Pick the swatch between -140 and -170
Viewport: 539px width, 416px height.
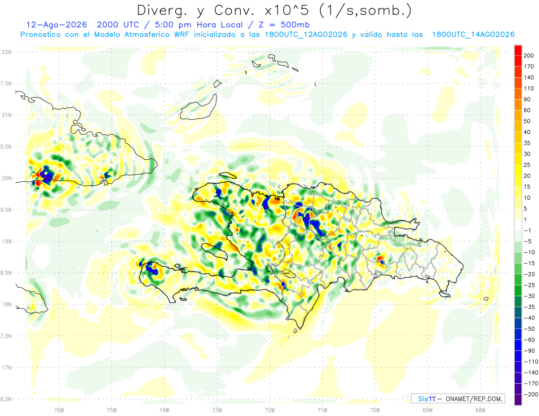coord(518,377)
